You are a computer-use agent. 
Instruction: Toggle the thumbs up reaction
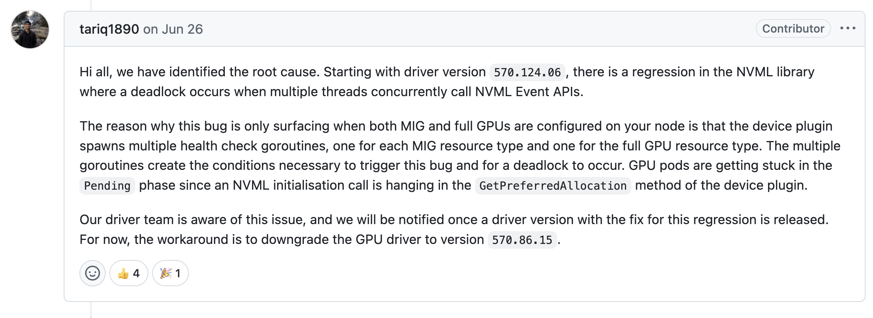129,273
